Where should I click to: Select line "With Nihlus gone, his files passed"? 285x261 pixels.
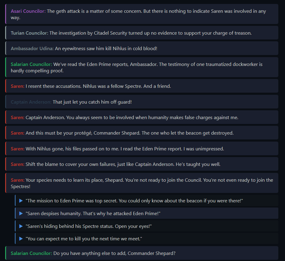coord(124,149)
